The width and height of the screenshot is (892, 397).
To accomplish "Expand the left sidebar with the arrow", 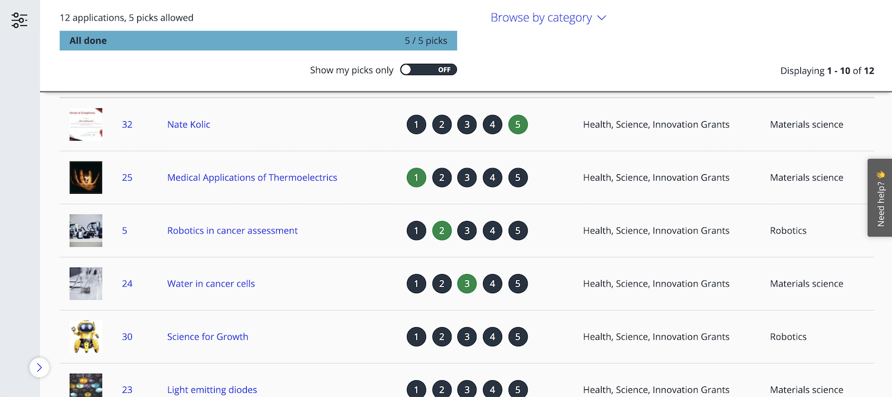I will point(39,367).
